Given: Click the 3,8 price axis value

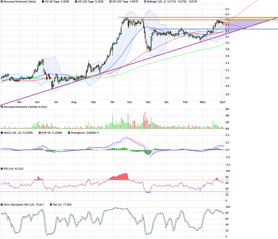Looking at the screenshot, I should point(227,86).
